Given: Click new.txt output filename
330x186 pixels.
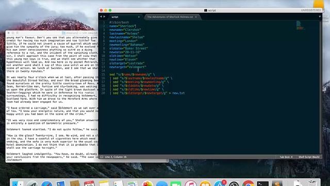Looking at the screenshot, I should tap(178, 93).
